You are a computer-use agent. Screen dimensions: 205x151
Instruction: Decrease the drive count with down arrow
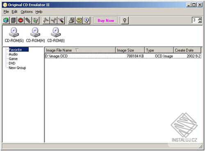pyautogui.click(x=200, y=22)
